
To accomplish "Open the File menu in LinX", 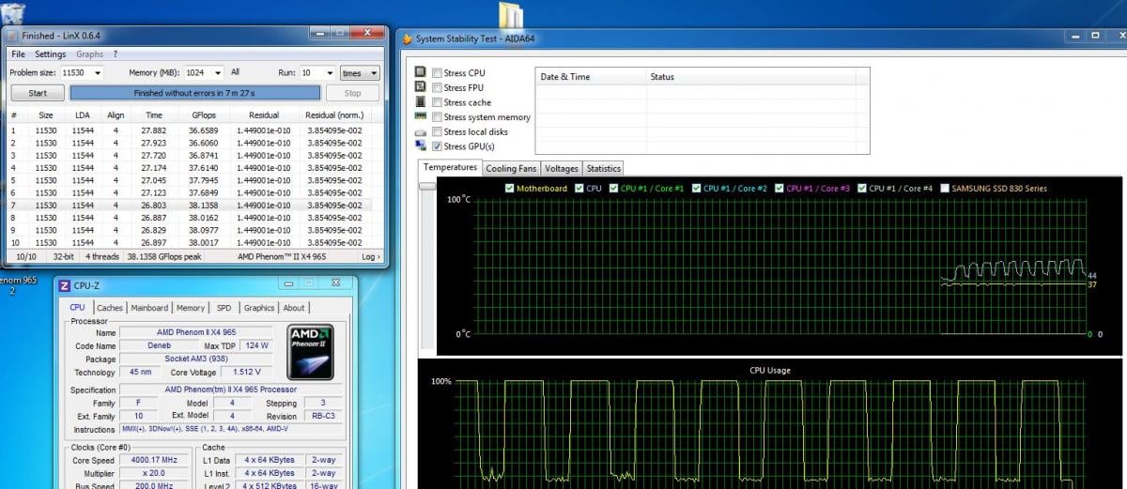I will pos(18,54).
